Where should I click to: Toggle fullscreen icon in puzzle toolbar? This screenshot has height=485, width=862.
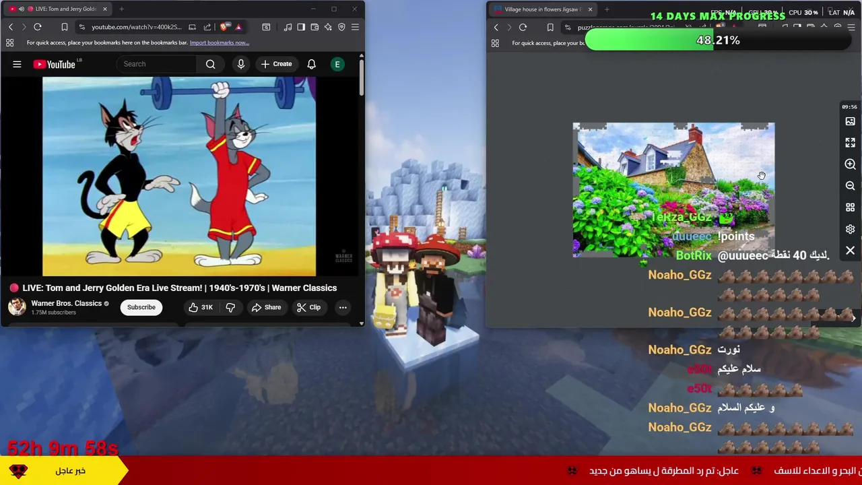tap(850, 143)
